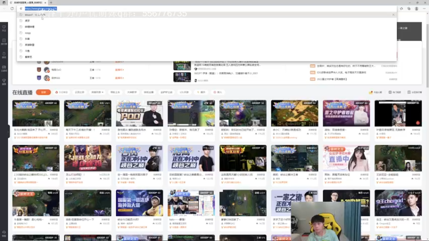Click the highlighted URL in the address bar

click(x=41, y=9)
